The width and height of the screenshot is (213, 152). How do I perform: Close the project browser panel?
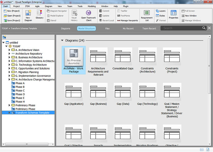[209, 28]
